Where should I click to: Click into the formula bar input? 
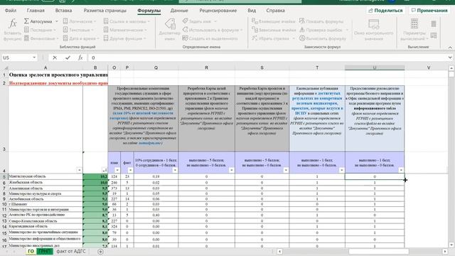click(x=267, y=58)
